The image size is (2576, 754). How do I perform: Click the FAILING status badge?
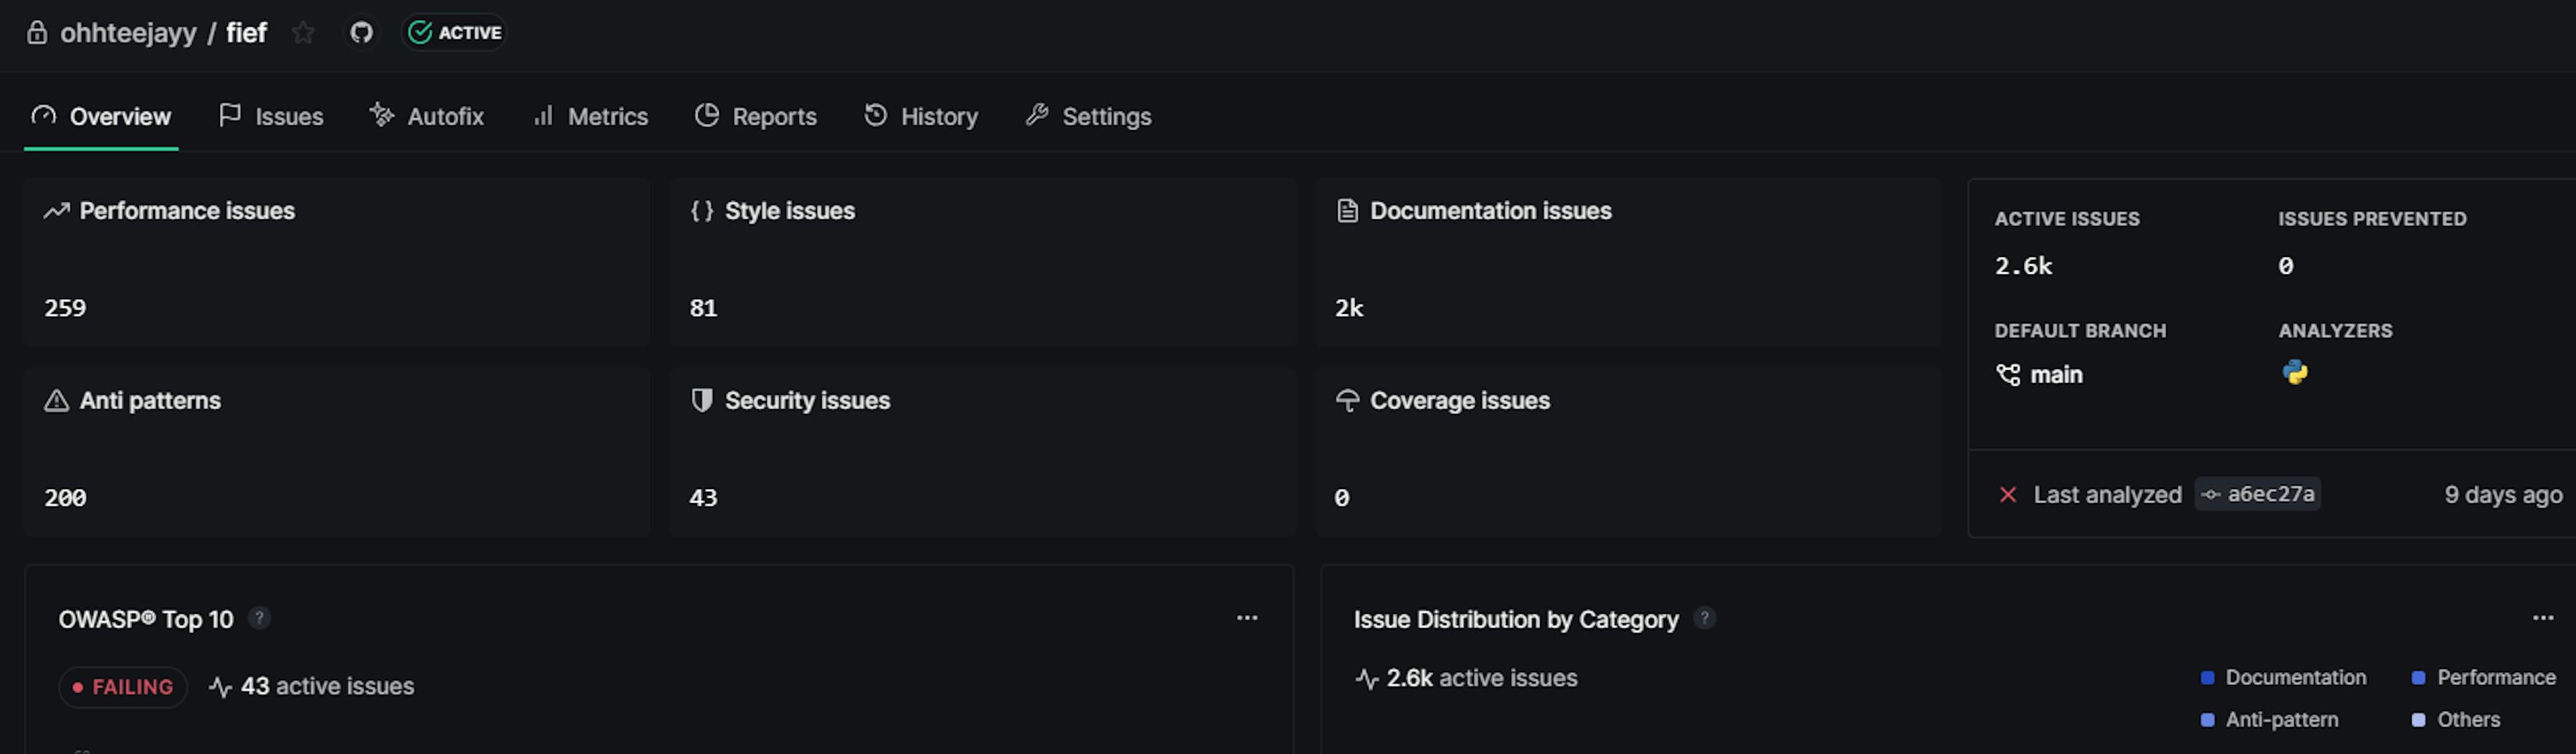click(123, 687)
